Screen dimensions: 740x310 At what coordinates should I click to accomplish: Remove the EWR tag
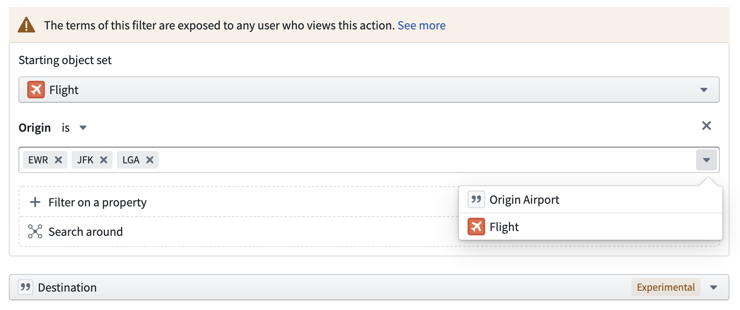tap(58, 160)
